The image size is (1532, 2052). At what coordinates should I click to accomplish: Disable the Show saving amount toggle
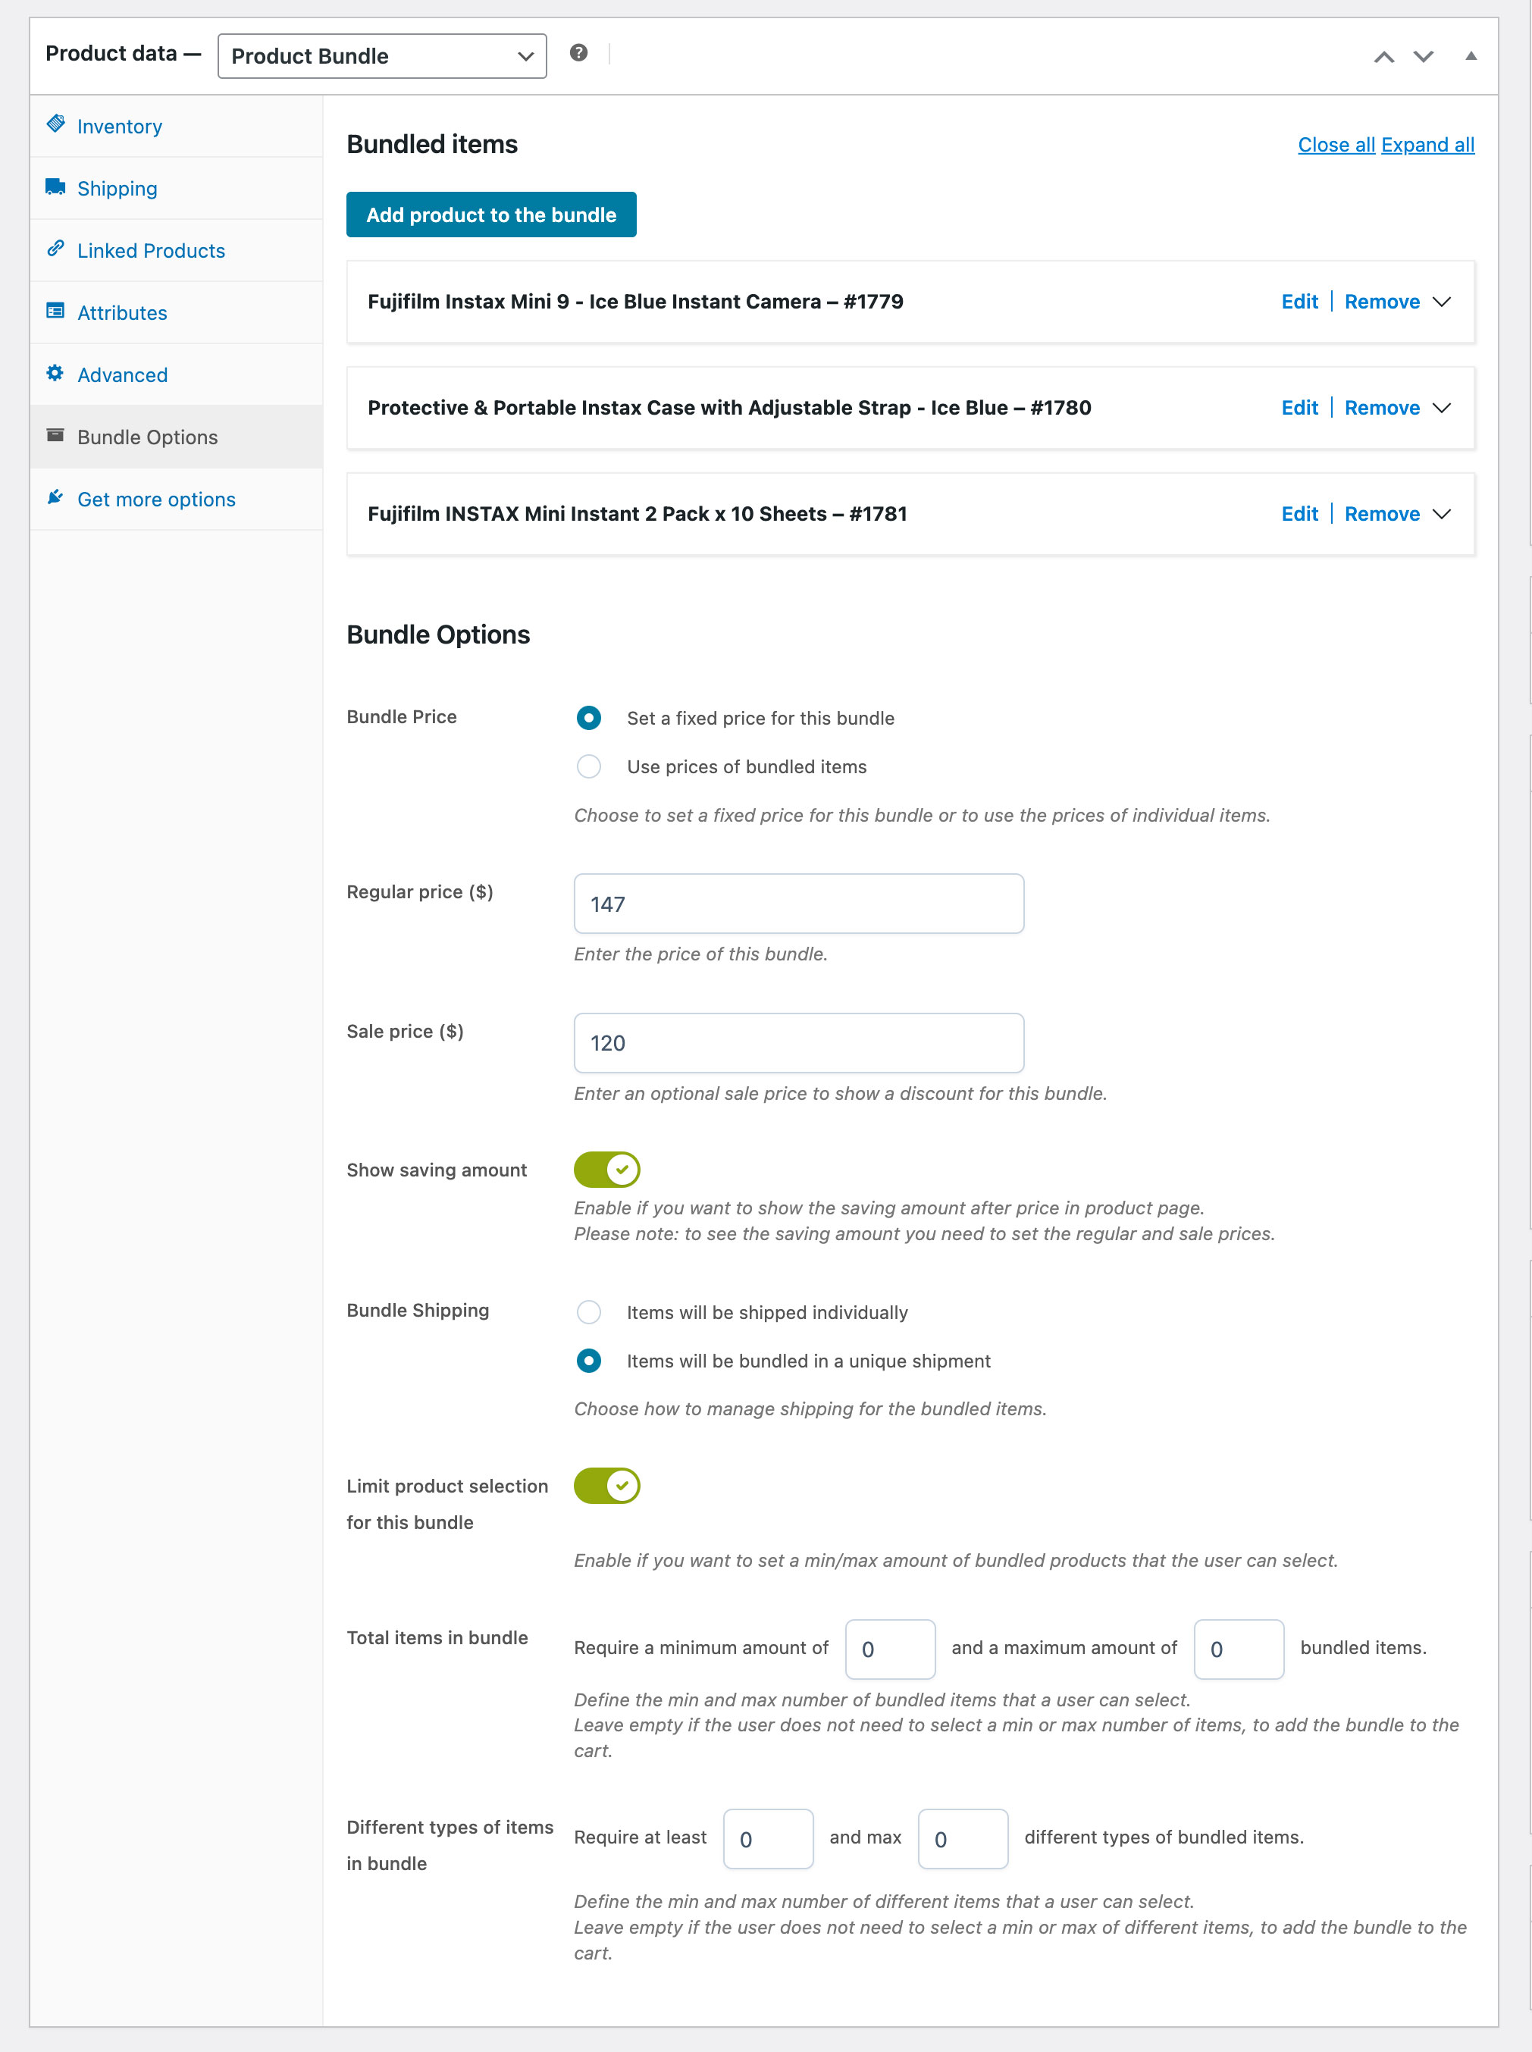point(606,1170)
